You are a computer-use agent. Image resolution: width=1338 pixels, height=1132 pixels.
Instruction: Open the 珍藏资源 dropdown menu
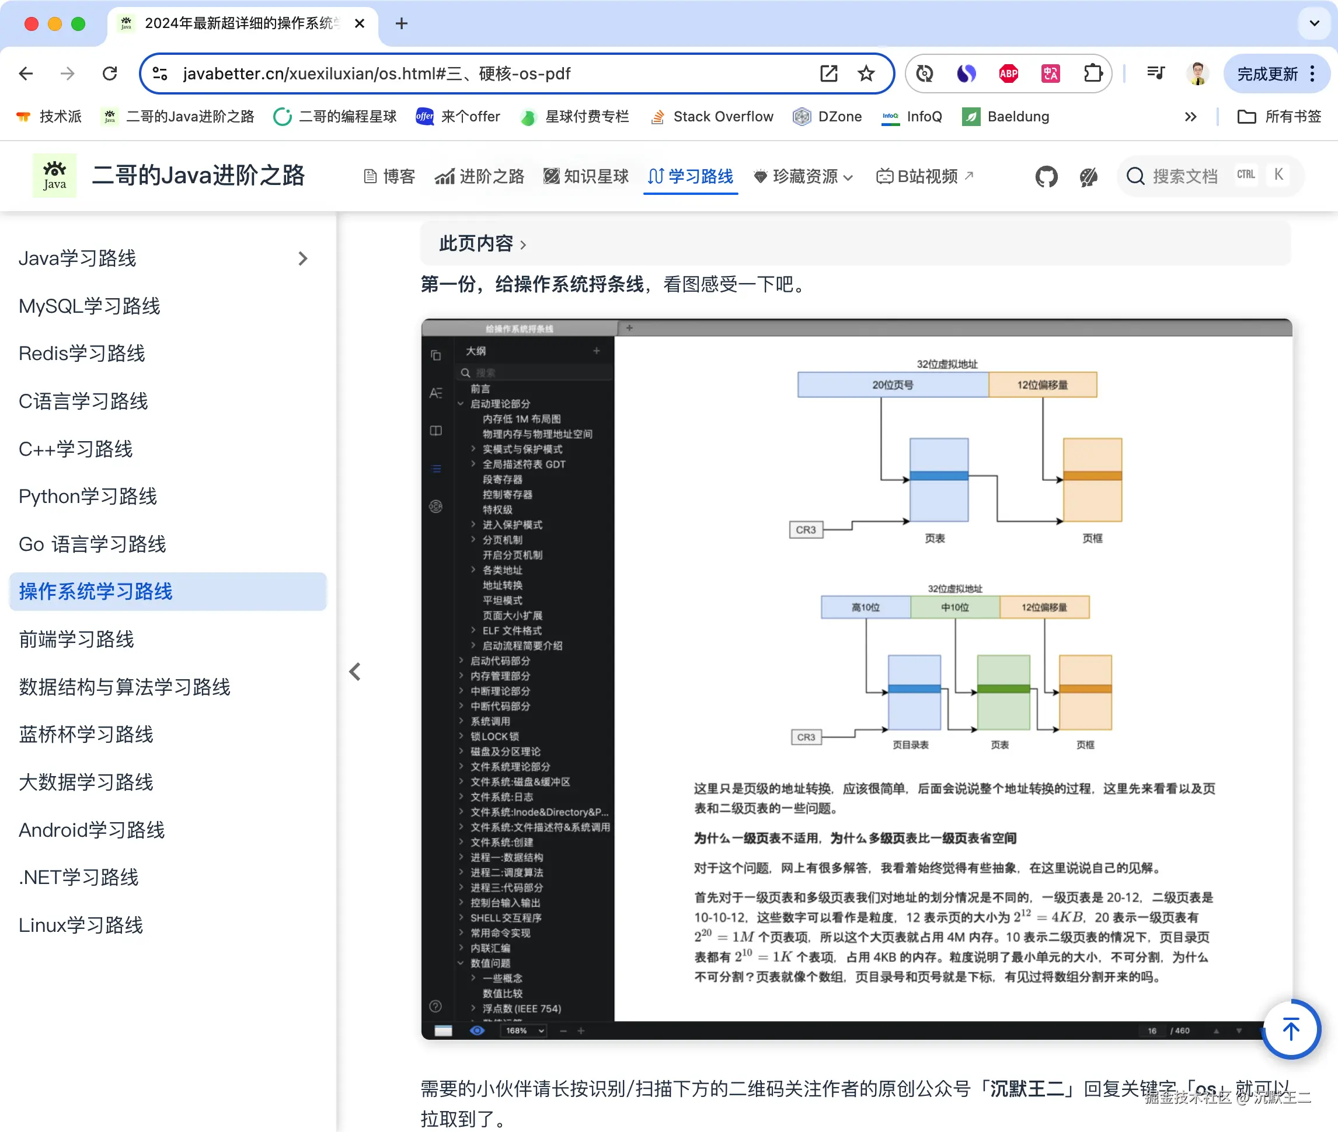[x=803, y=176]
